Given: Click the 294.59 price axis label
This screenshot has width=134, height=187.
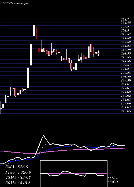Looking at the screenshot, I should pos(125,76).
